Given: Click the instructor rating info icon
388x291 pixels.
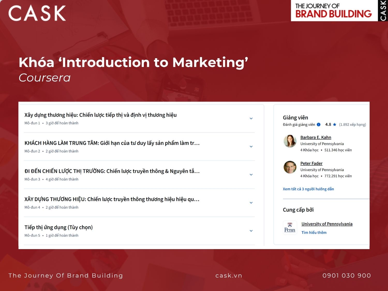Looking at the screenshot, I should coord(319,124).
